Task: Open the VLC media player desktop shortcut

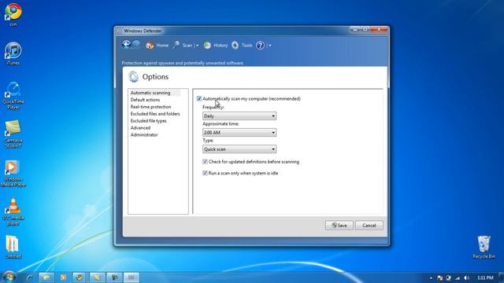Action: tap(13, 211)
